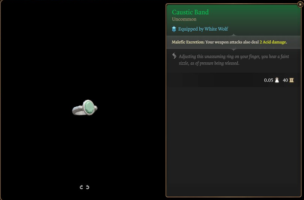Click the words Your weapon attacks also deal
Image resolution: width=304 pixels, height=200 pixels.
[x=232, y=42]
